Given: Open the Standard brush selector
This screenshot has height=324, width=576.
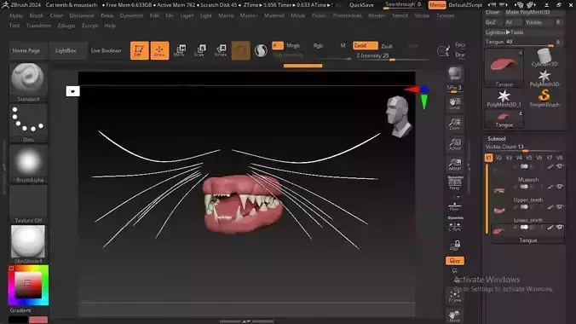Looking at the screenshot, I should click(28, 83).
